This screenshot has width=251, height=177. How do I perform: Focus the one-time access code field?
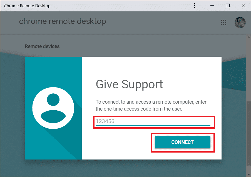[153, 122]
